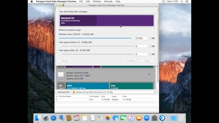The width and height of the screenshot is (219, 123).
Task: Select partition row 0 in the table
Action: coord(107,99)
